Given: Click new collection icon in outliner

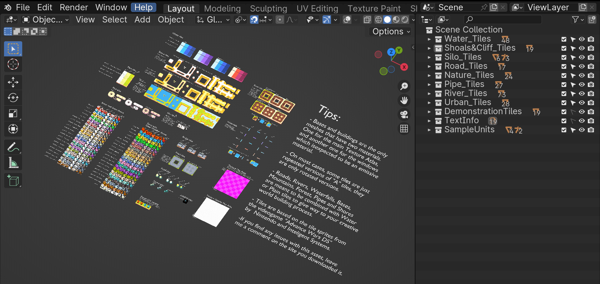Looking at the screenshot, I should click(592, 20).
